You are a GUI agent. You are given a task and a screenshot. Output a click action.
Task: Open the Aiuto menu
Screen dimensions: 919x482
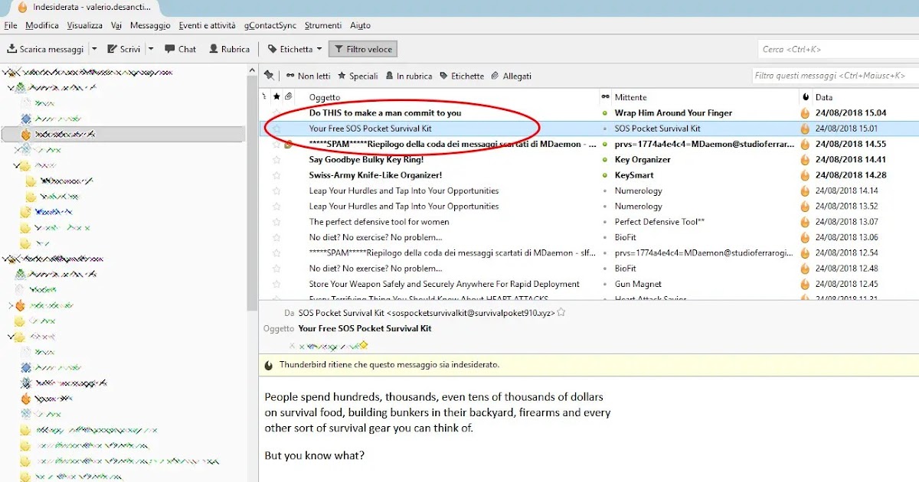point(361,25)
